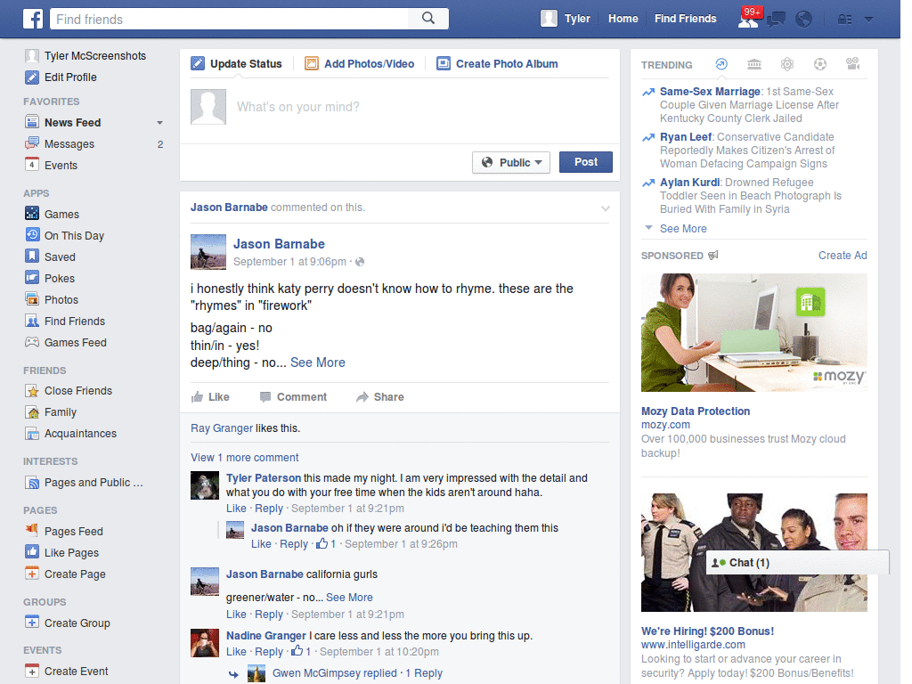Expand See More in the post text
The height and width of the screenshot is (684, 912).
(318, 362)
